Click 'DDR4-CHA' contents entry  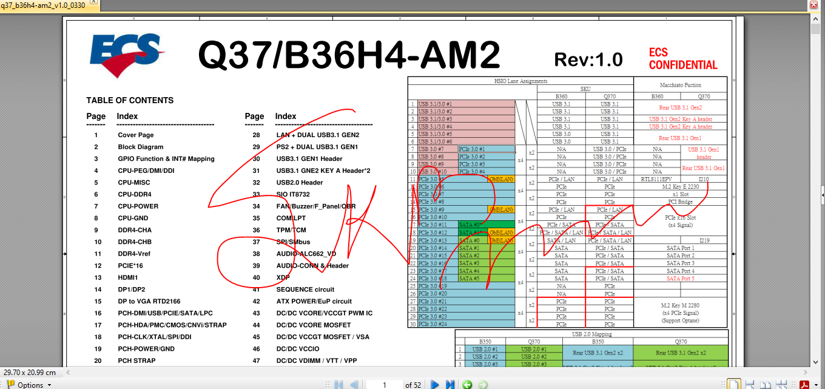point(135,230)
